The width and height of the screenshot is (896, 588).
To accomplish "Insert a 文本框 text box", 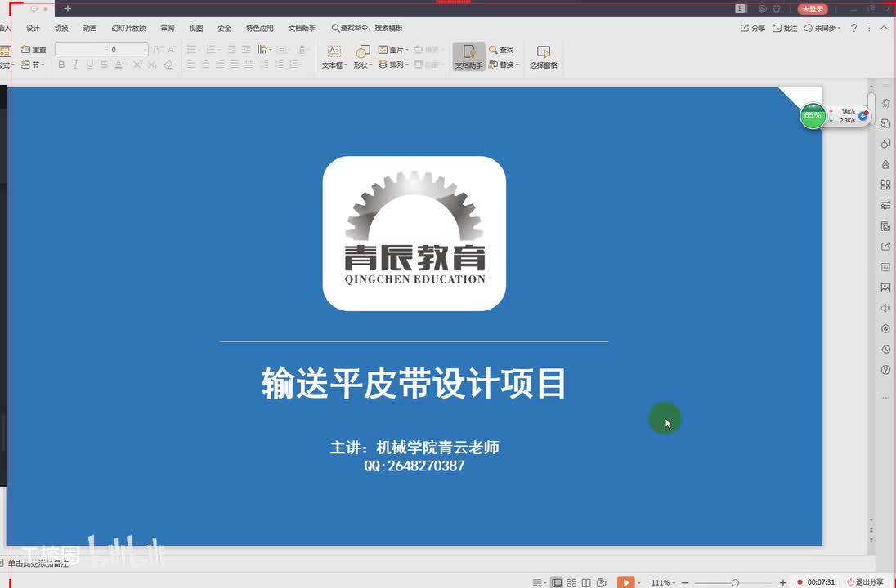I will click(334, 57).
